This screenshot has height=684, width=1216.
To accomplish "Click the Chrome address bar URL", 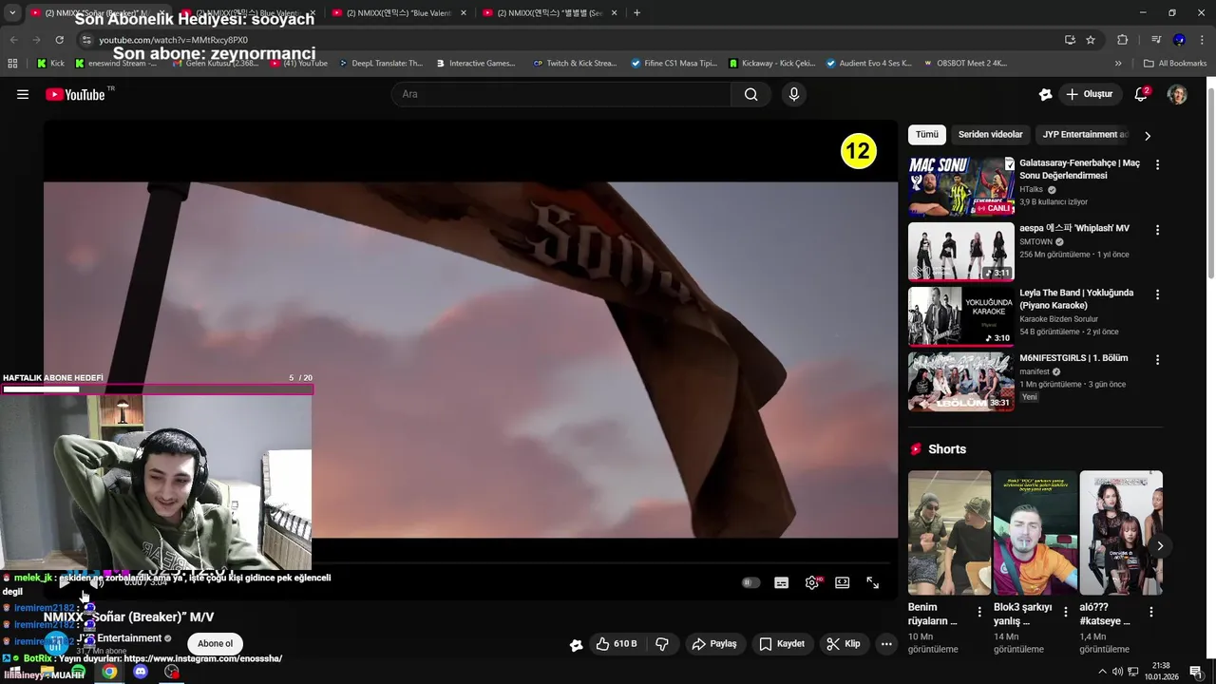I will tap(173, 40).
